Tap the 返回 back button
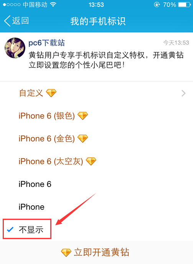Viewport: 193px width, 264px height. (x=16, y=21)
